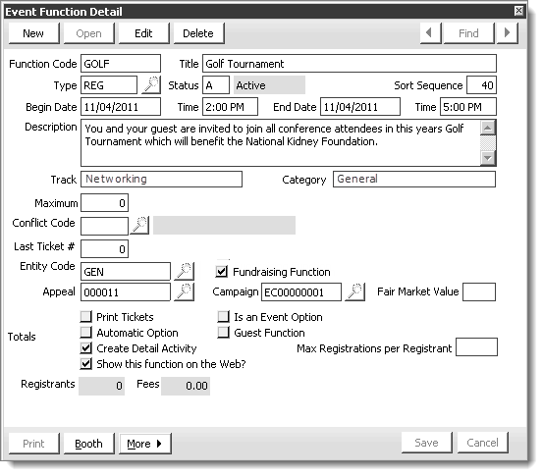Click the end Time field 5:00 PM
This screenshot has height=476, width=543.
pos(468,107)
